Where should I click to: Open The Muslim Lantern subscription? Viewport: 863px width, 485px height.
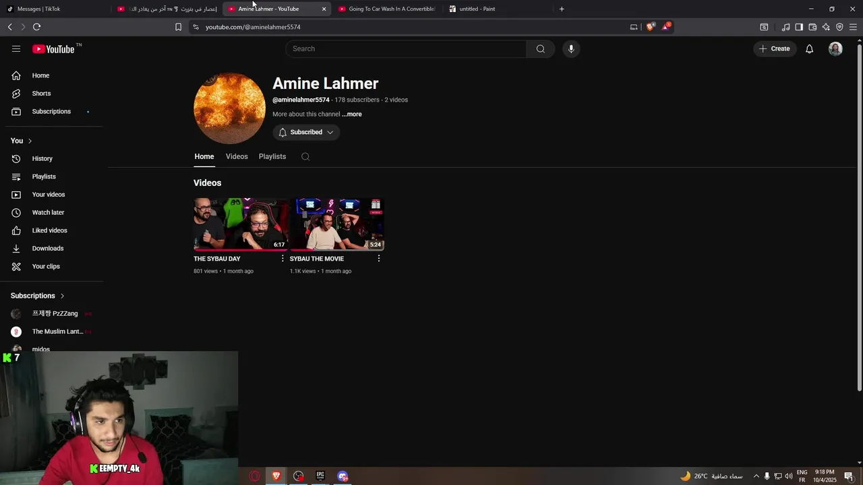coord(54,331)
